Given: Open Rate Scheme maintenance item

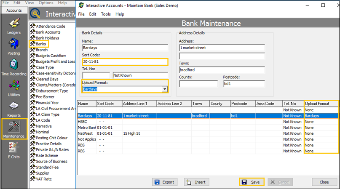Looking at the screenshot, I should point(47,155).
